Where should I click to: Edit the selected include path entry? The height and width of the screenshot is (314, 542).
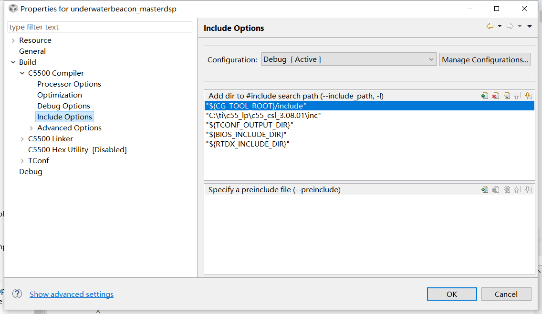click(507, 96)
